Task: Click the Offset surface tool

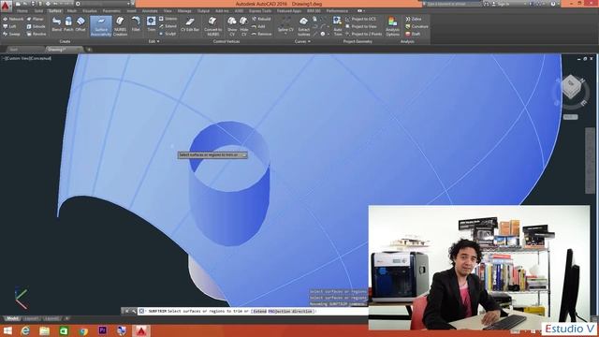Action: 80,24
